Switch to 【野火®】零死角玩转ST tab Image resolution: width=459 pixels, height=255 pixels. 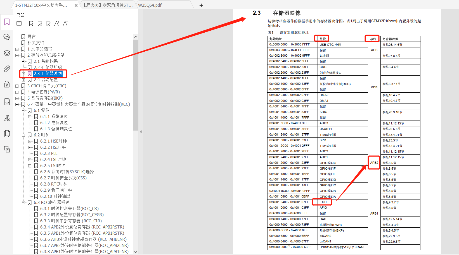point(108,5)
